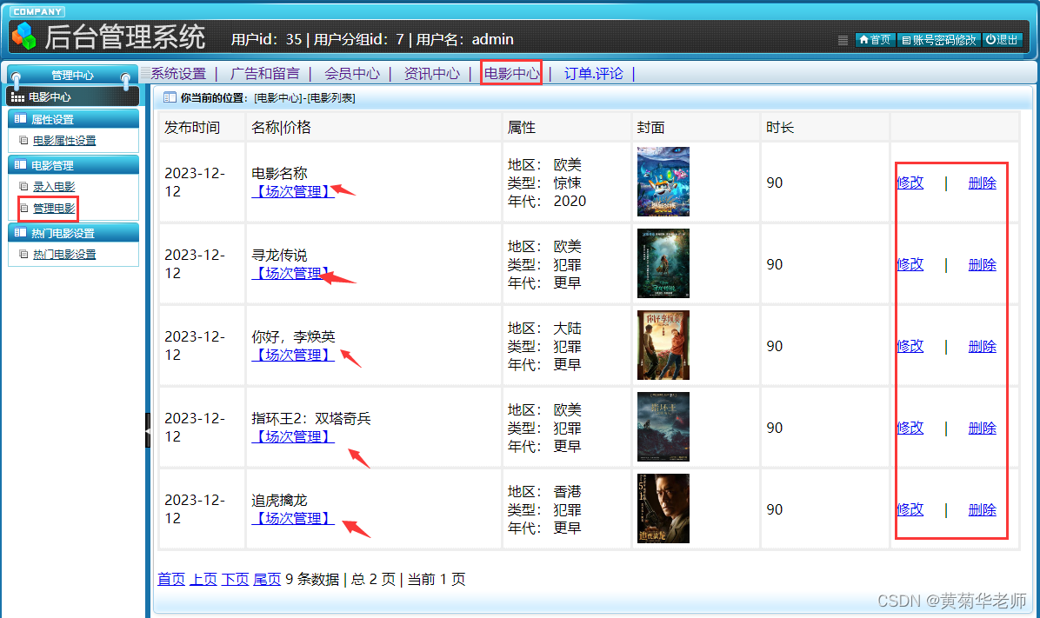Open 场次管理 for 电影名称
The width and height of the screenshot is (1040, 618).
point(292,191)
